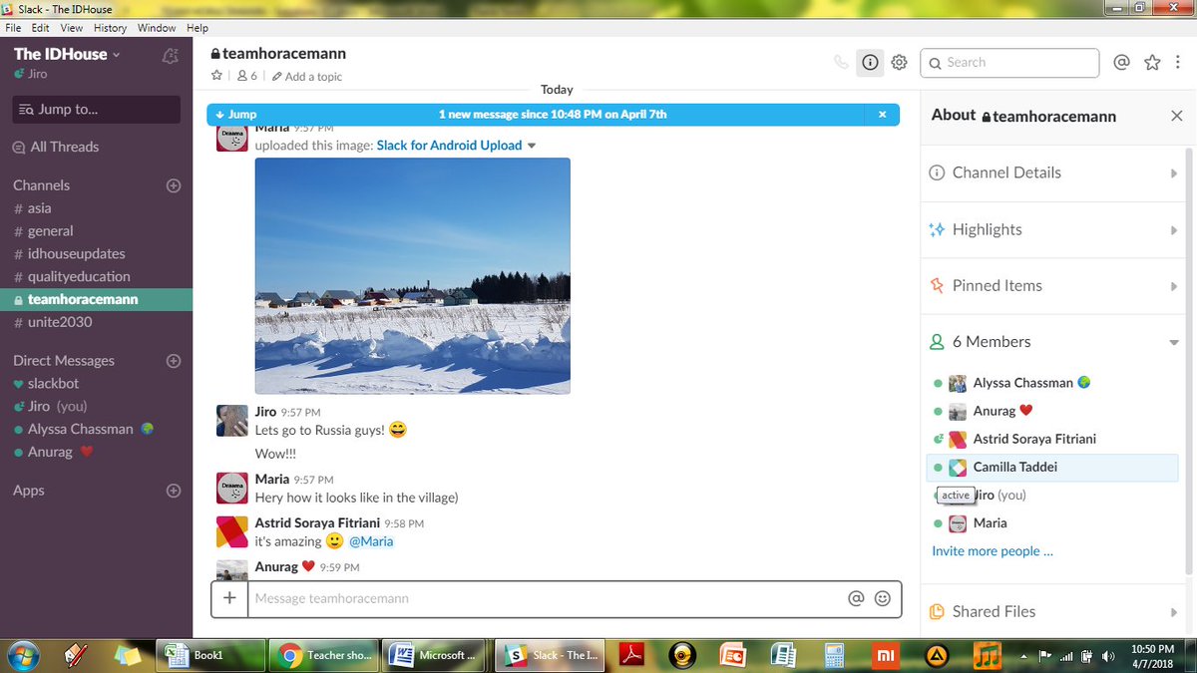Viewport: 1197px width, 673px height.
Task: Toggle channel details info icon
Action: tap(870, 63)
